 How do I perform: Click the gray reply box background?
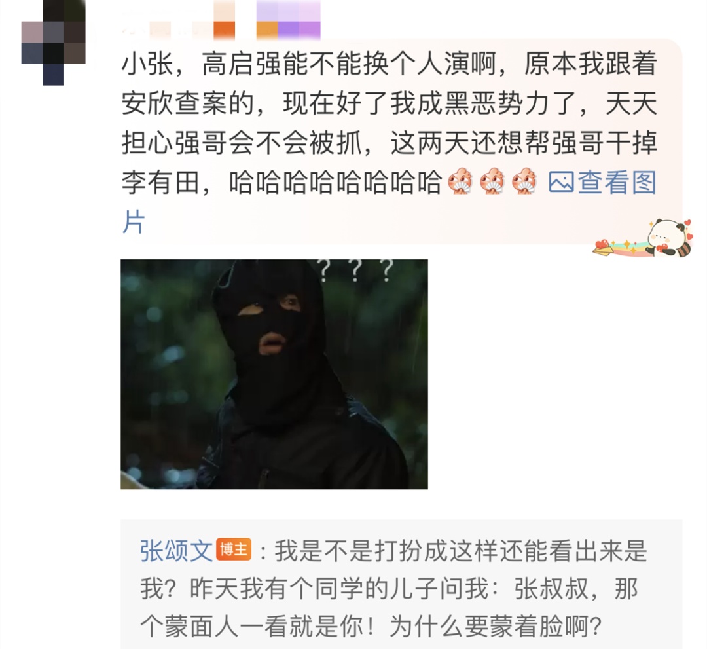point(401,584)
